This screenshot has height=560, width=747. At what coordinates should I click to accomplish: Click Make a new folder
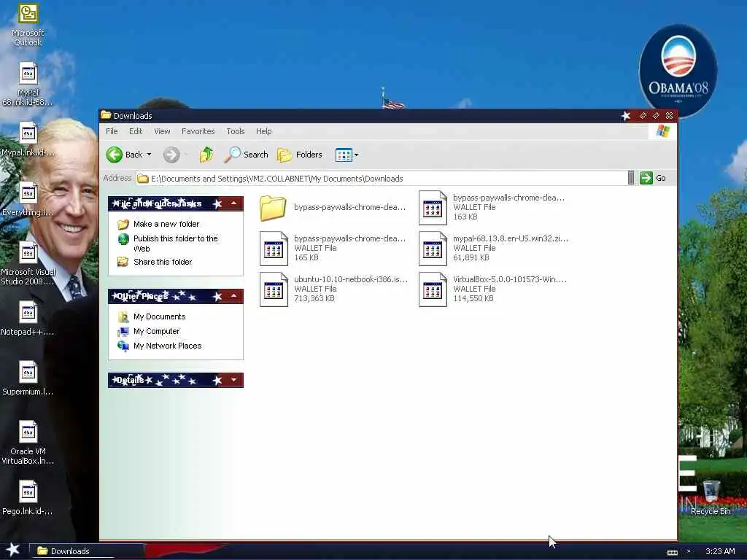coord(166,224)
